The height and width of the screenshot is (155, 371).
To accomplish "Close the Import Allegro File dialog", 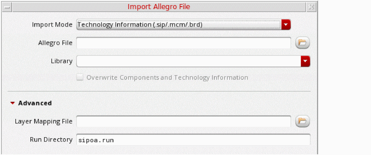I will pos(311,7).
